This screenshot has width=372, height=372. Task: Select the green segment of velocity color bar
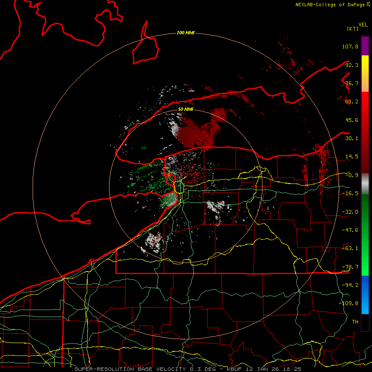[x=365, y=235]
